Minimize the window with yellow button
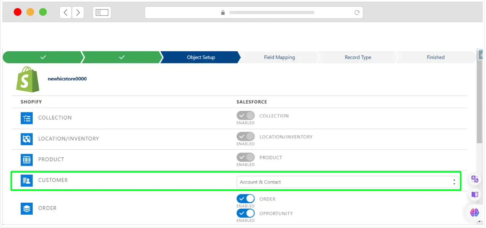This screenshot has width=486, height=228. (x=30, y=12)
